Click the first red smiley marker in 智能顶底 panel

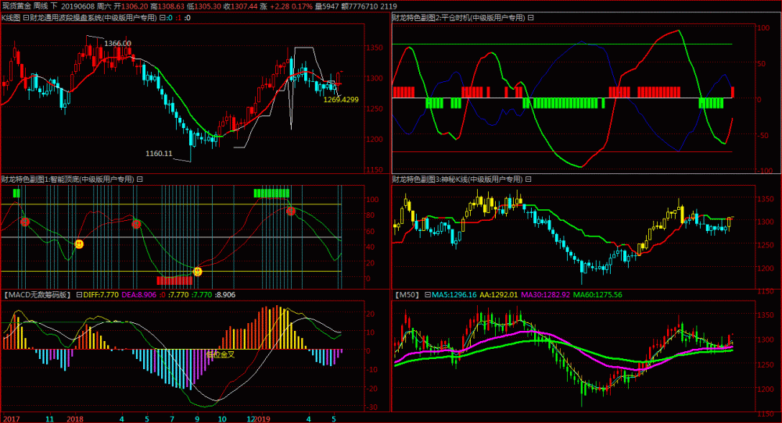(25, 222)
